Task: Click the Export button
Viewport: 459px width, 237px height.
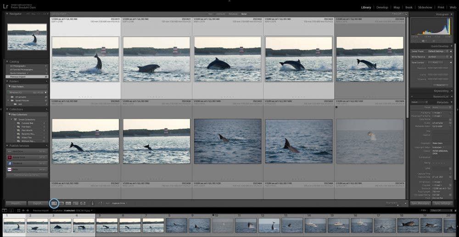Action: (x=39, y=203)
